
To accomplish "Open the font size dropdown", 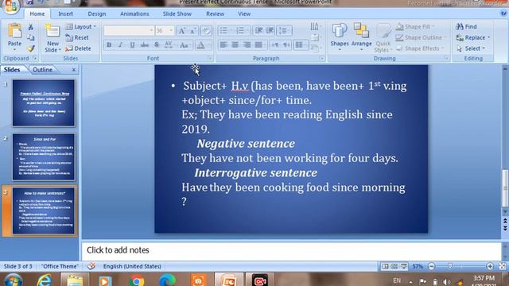I will tap(171, 30).
